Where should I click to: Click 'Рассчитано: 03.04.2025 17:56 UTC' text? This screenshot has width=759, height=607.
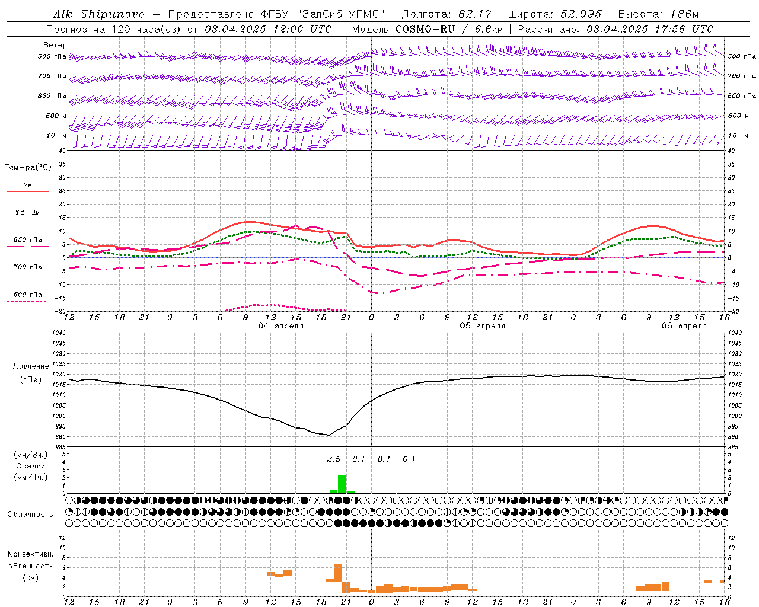coord(616,29)
